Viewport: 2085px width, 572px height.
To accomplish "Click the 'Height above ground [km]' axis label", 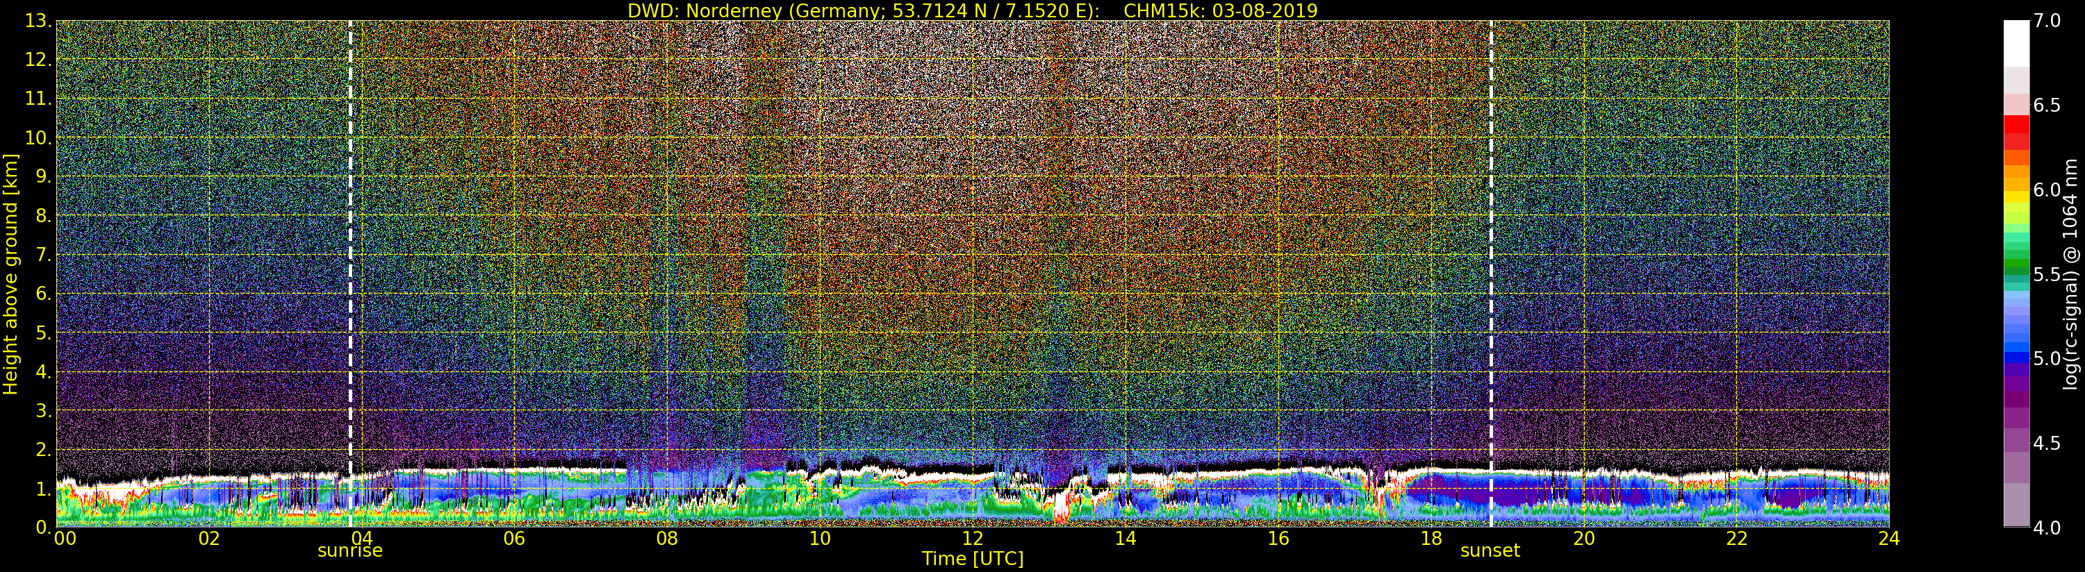I will coord(10,274).
